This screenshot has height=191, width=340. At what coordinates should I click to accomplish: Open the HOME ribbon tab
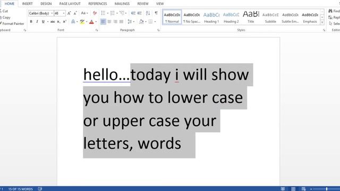[10, 4]
